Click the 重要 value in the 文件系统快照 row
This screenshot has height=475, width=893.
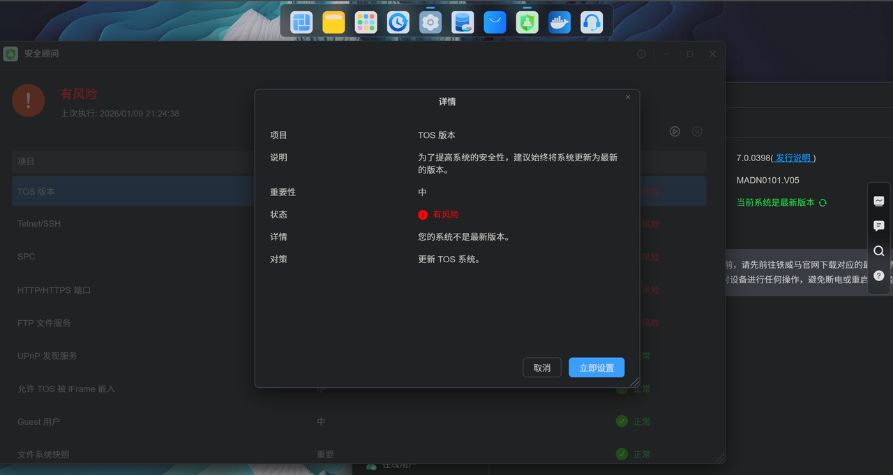325,454
